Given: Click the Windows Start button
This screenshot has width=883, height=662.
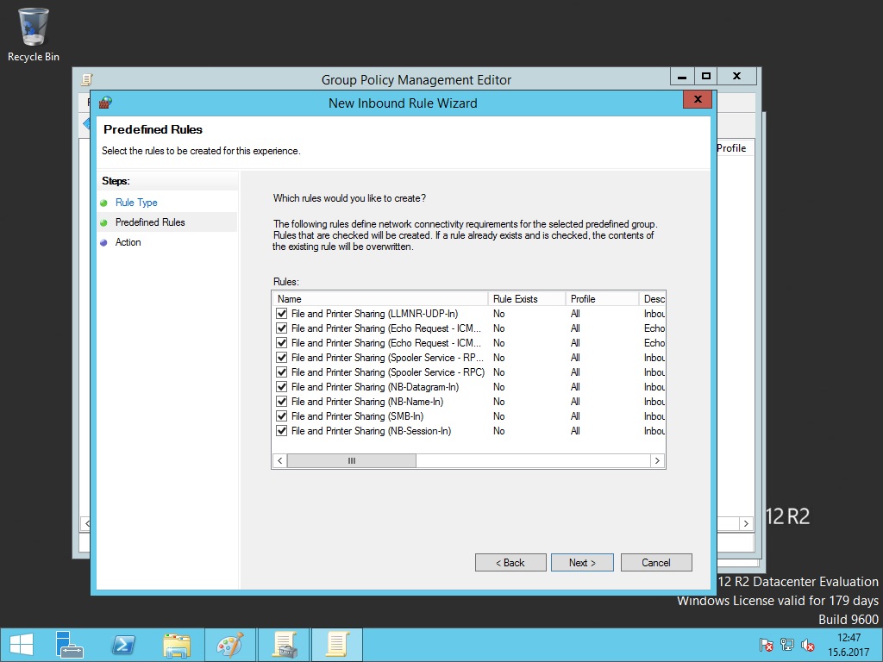Looking at the screenshot, I should click(22, 645).
